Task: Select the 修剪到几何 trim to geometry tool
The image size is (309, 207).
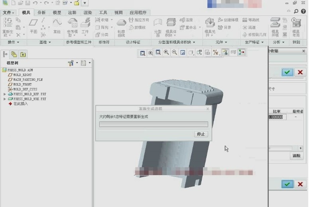Action: [254, 35]
